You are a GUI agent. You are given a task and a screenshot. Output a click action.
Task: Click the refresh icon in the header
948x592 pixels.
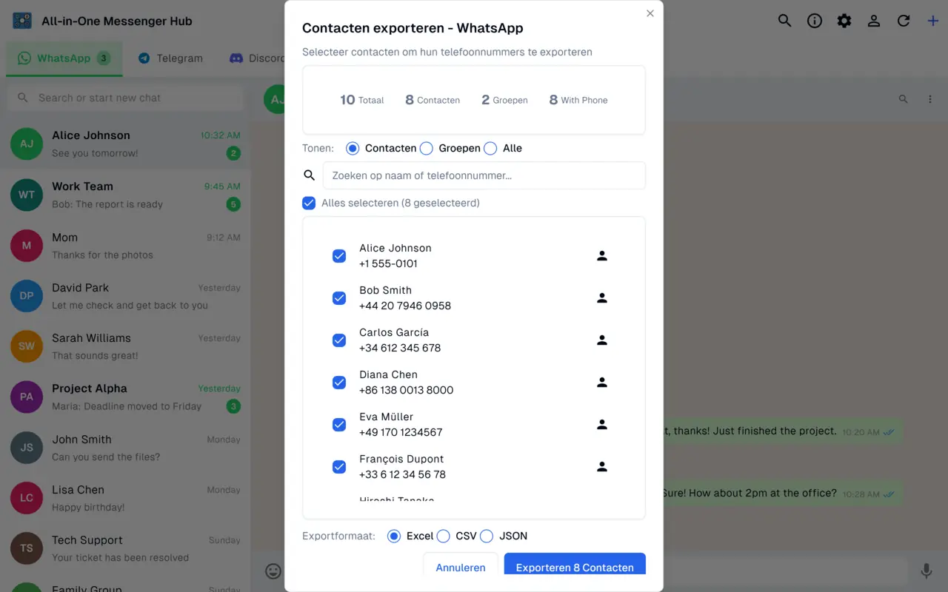[904, 21]
